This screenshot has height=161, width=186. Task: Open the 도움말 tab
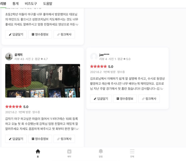tap(48, 4)
